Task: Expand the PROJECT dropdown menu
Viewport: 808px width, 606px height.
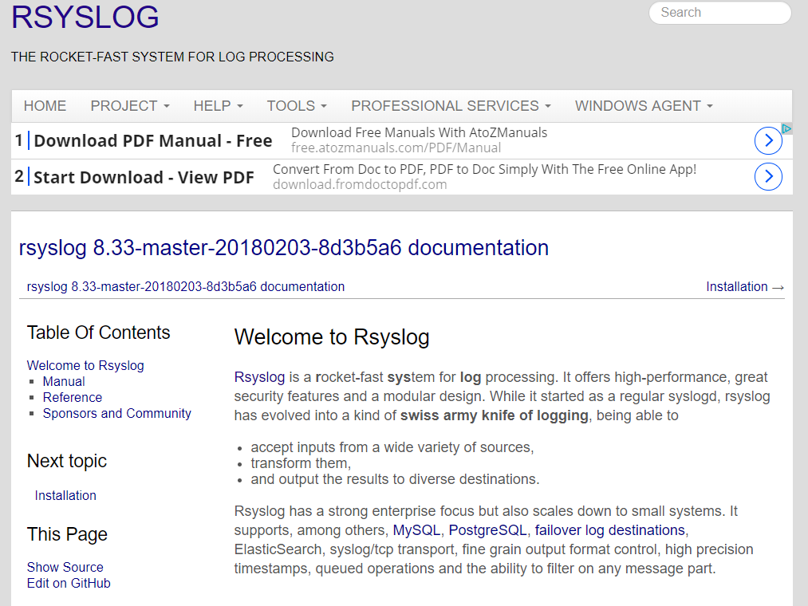Action: click(x=129, y=105)
